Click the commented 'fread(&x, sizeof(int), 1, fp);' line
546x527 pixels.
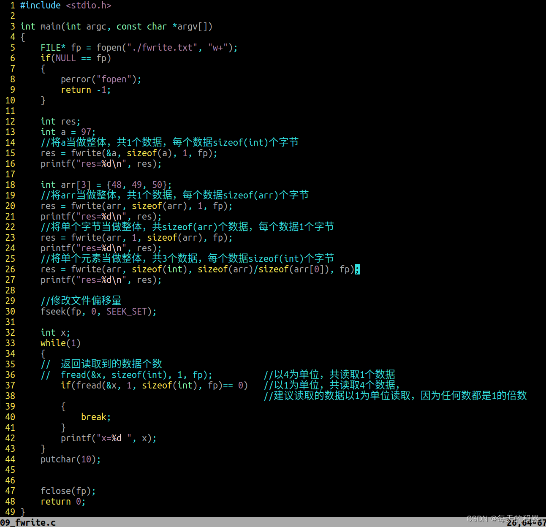pyautogui.click(x=126, y=375)
